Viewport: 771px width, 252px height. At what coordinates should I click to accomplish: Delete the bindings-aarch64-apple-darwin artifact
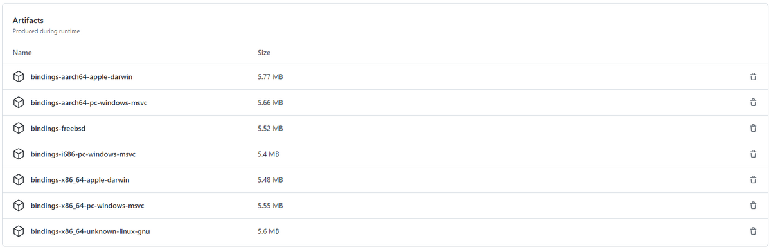(x=753, y=77)
